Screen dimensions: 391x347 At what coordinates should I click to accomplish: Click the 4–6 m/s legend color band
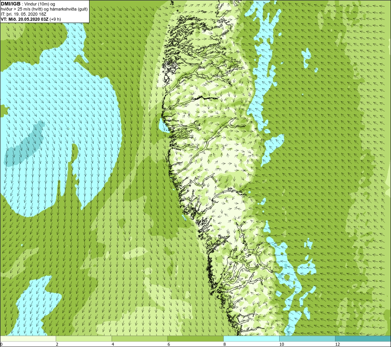click(140, 338)
